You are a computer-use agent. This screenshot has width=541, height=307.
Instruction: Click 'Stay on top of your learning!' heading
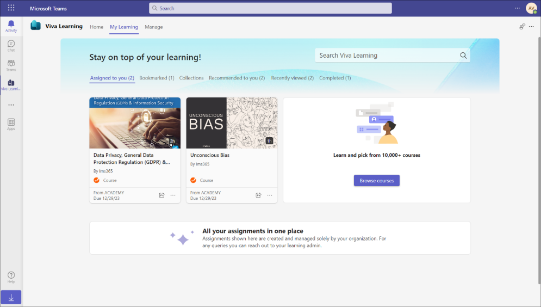click(x=145, y=57)
